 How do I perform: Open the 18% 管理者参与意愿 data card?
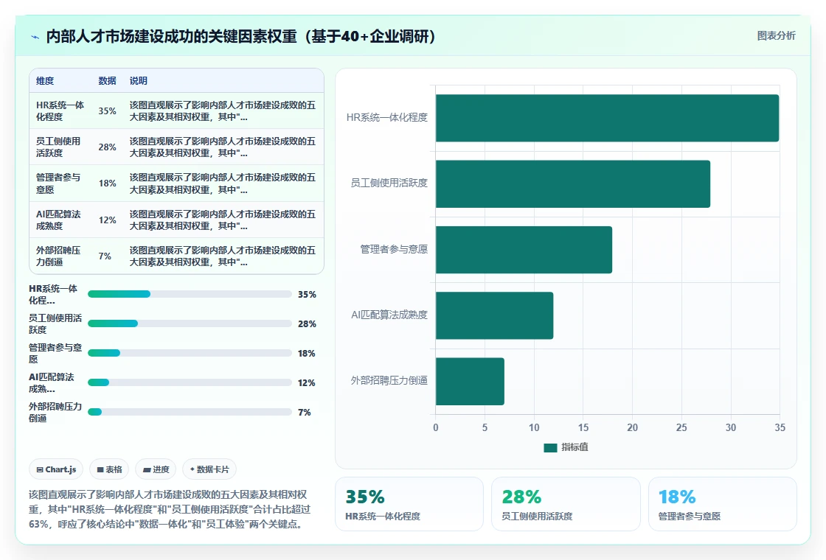click(x=722, y=504)
